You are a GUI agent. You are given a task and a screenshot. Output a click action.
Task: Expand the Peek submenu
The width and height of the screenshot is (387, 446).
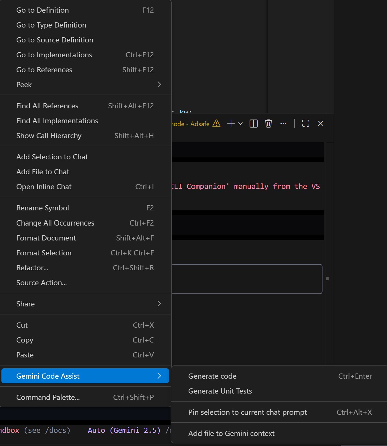[x=85, y=85]
